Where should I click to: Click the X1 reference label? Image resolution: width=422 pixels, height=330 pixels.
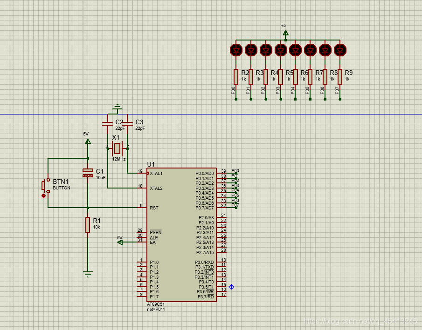pos(116,138)
